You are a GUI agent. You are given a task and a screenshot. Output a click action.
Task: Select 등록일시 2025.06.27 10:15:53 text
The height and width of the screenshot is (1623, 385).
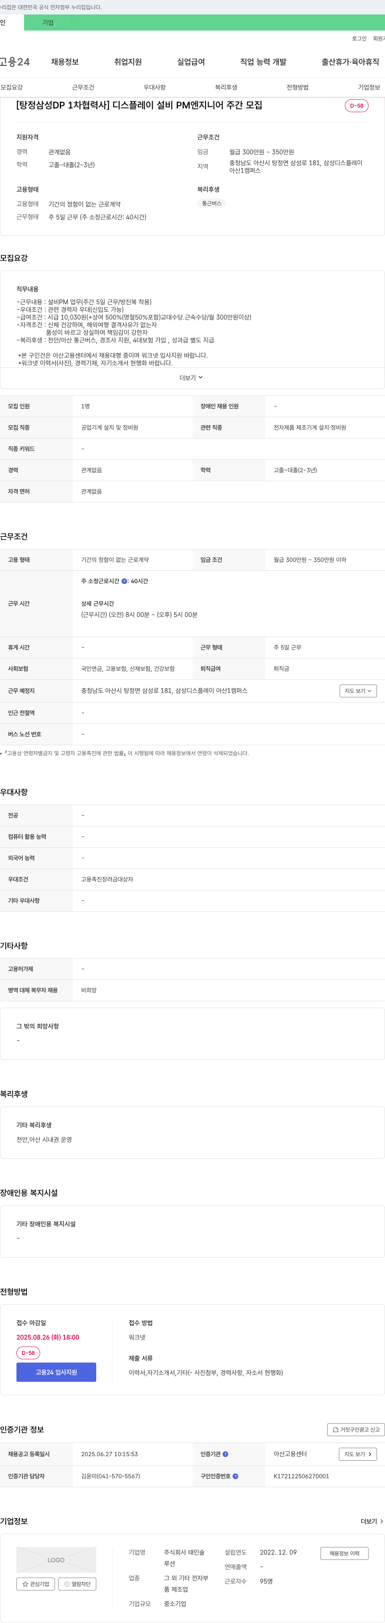click(x=109, y=1454)
